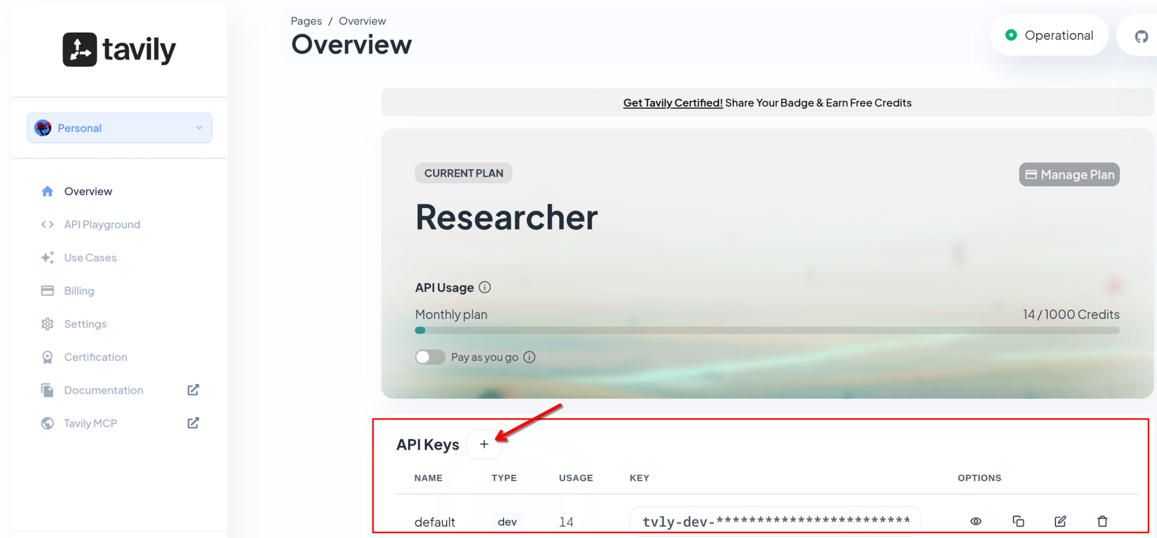
Task: Go to the Billing page
Action: [79, 290]
